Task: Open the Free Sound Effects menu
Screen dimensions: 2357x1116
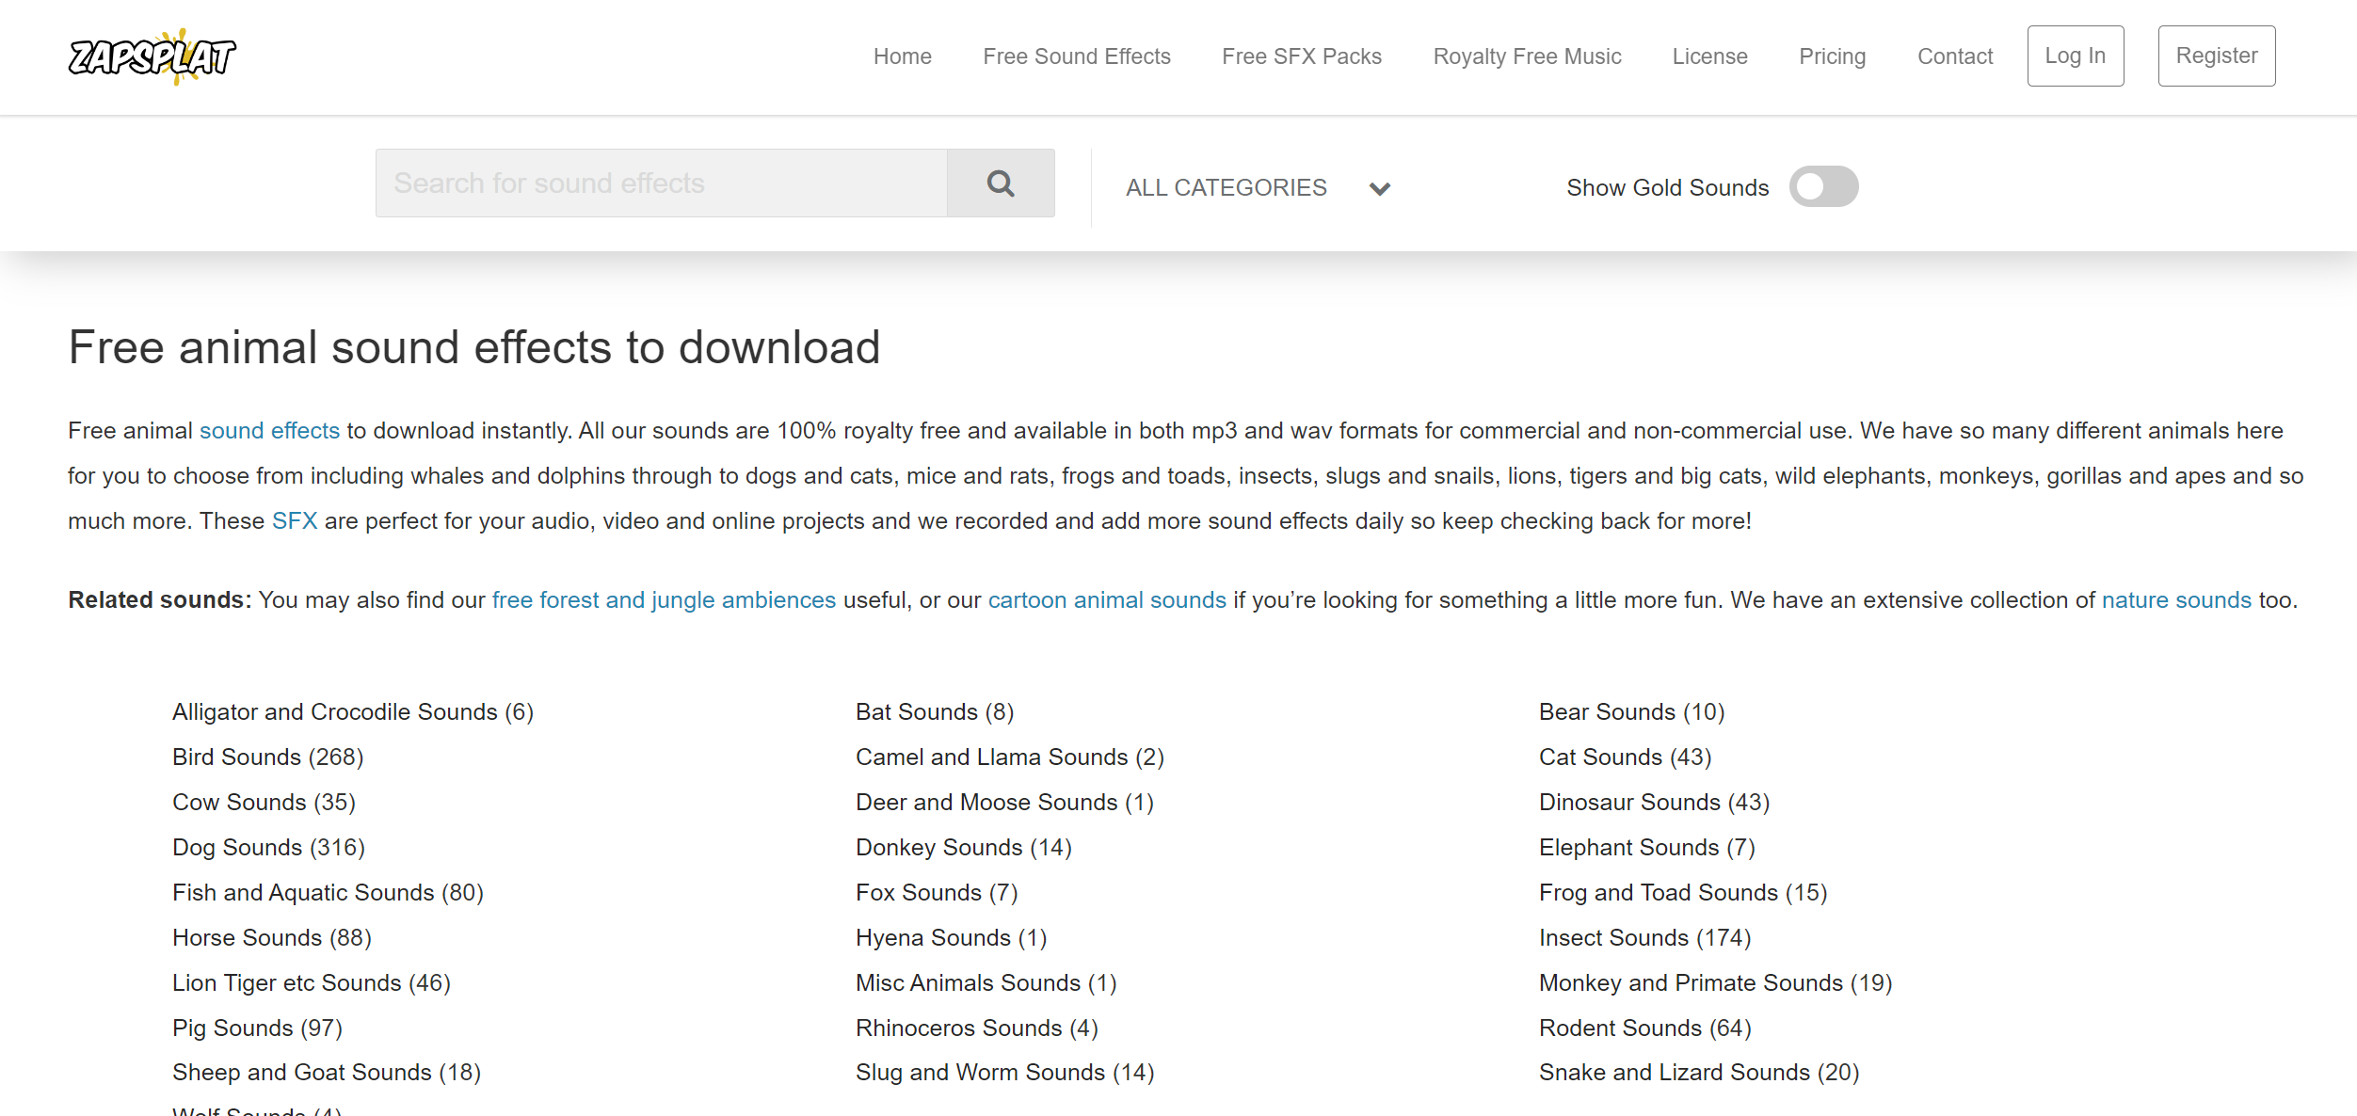Action: tap(1076, 56)
